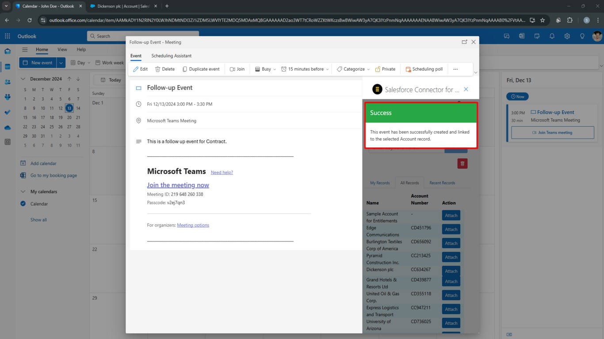Toggle the Private event option
604x339 pixels.
pyautogui.click(x=385, y=69)
